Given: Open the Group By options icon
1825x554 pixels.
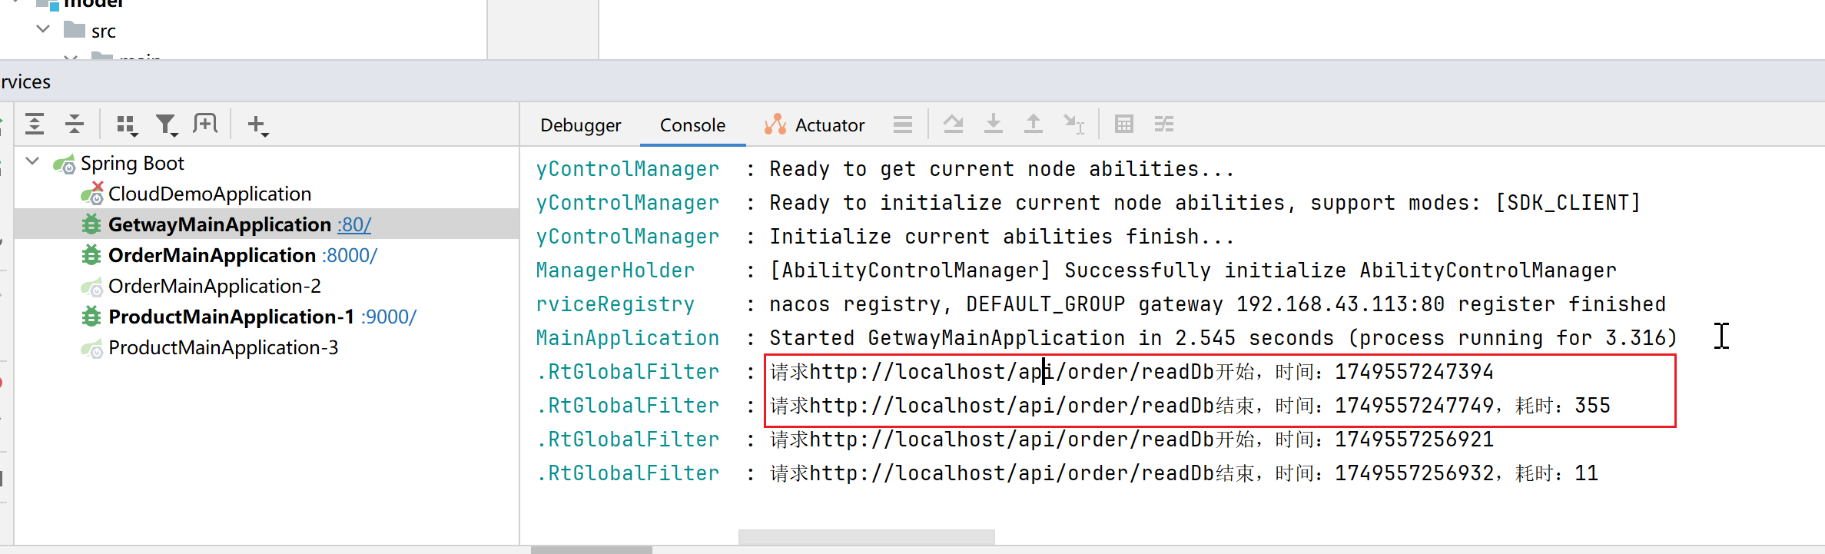Looking at the screenshot, I should click(127, 125).
